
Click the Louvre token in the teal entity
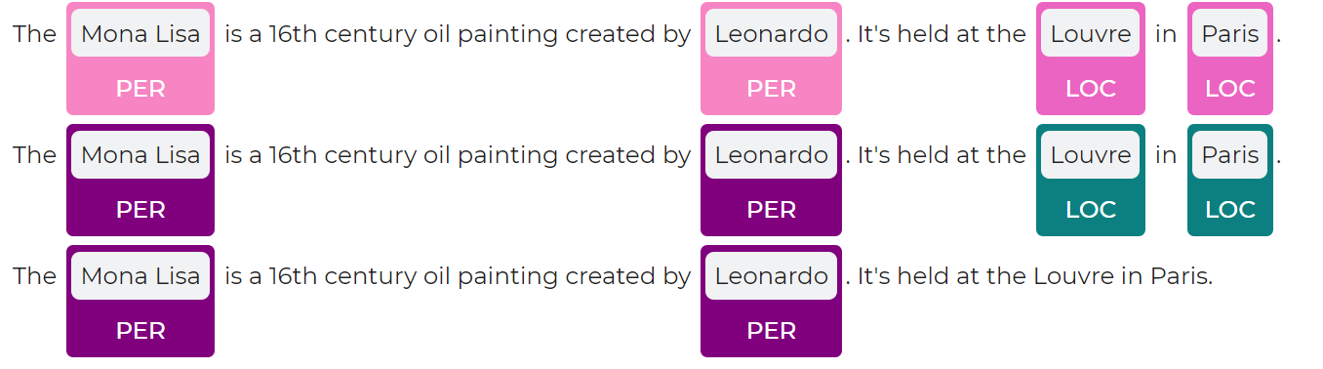1091,154
